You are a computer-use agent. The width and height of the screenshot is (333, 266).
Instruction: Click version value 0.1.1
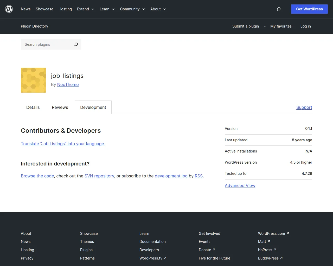tap(309, 129)
